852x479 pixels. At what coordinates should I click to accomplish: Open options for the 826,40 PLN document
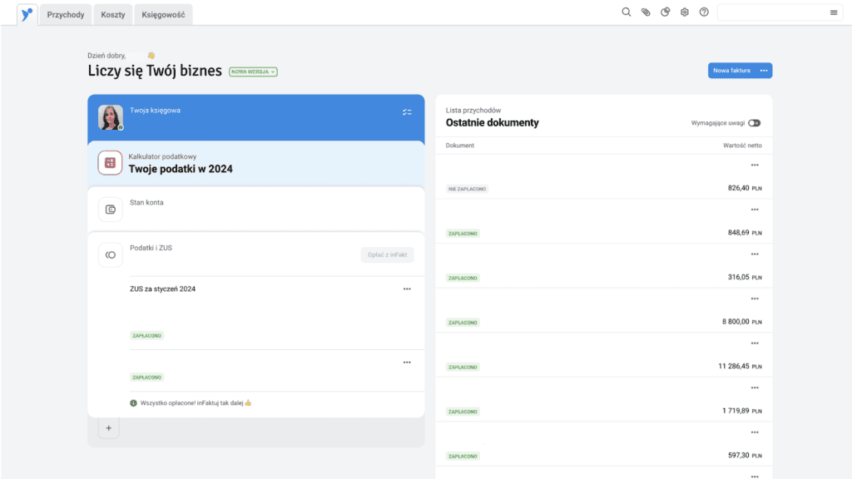(x=755, y=165)
